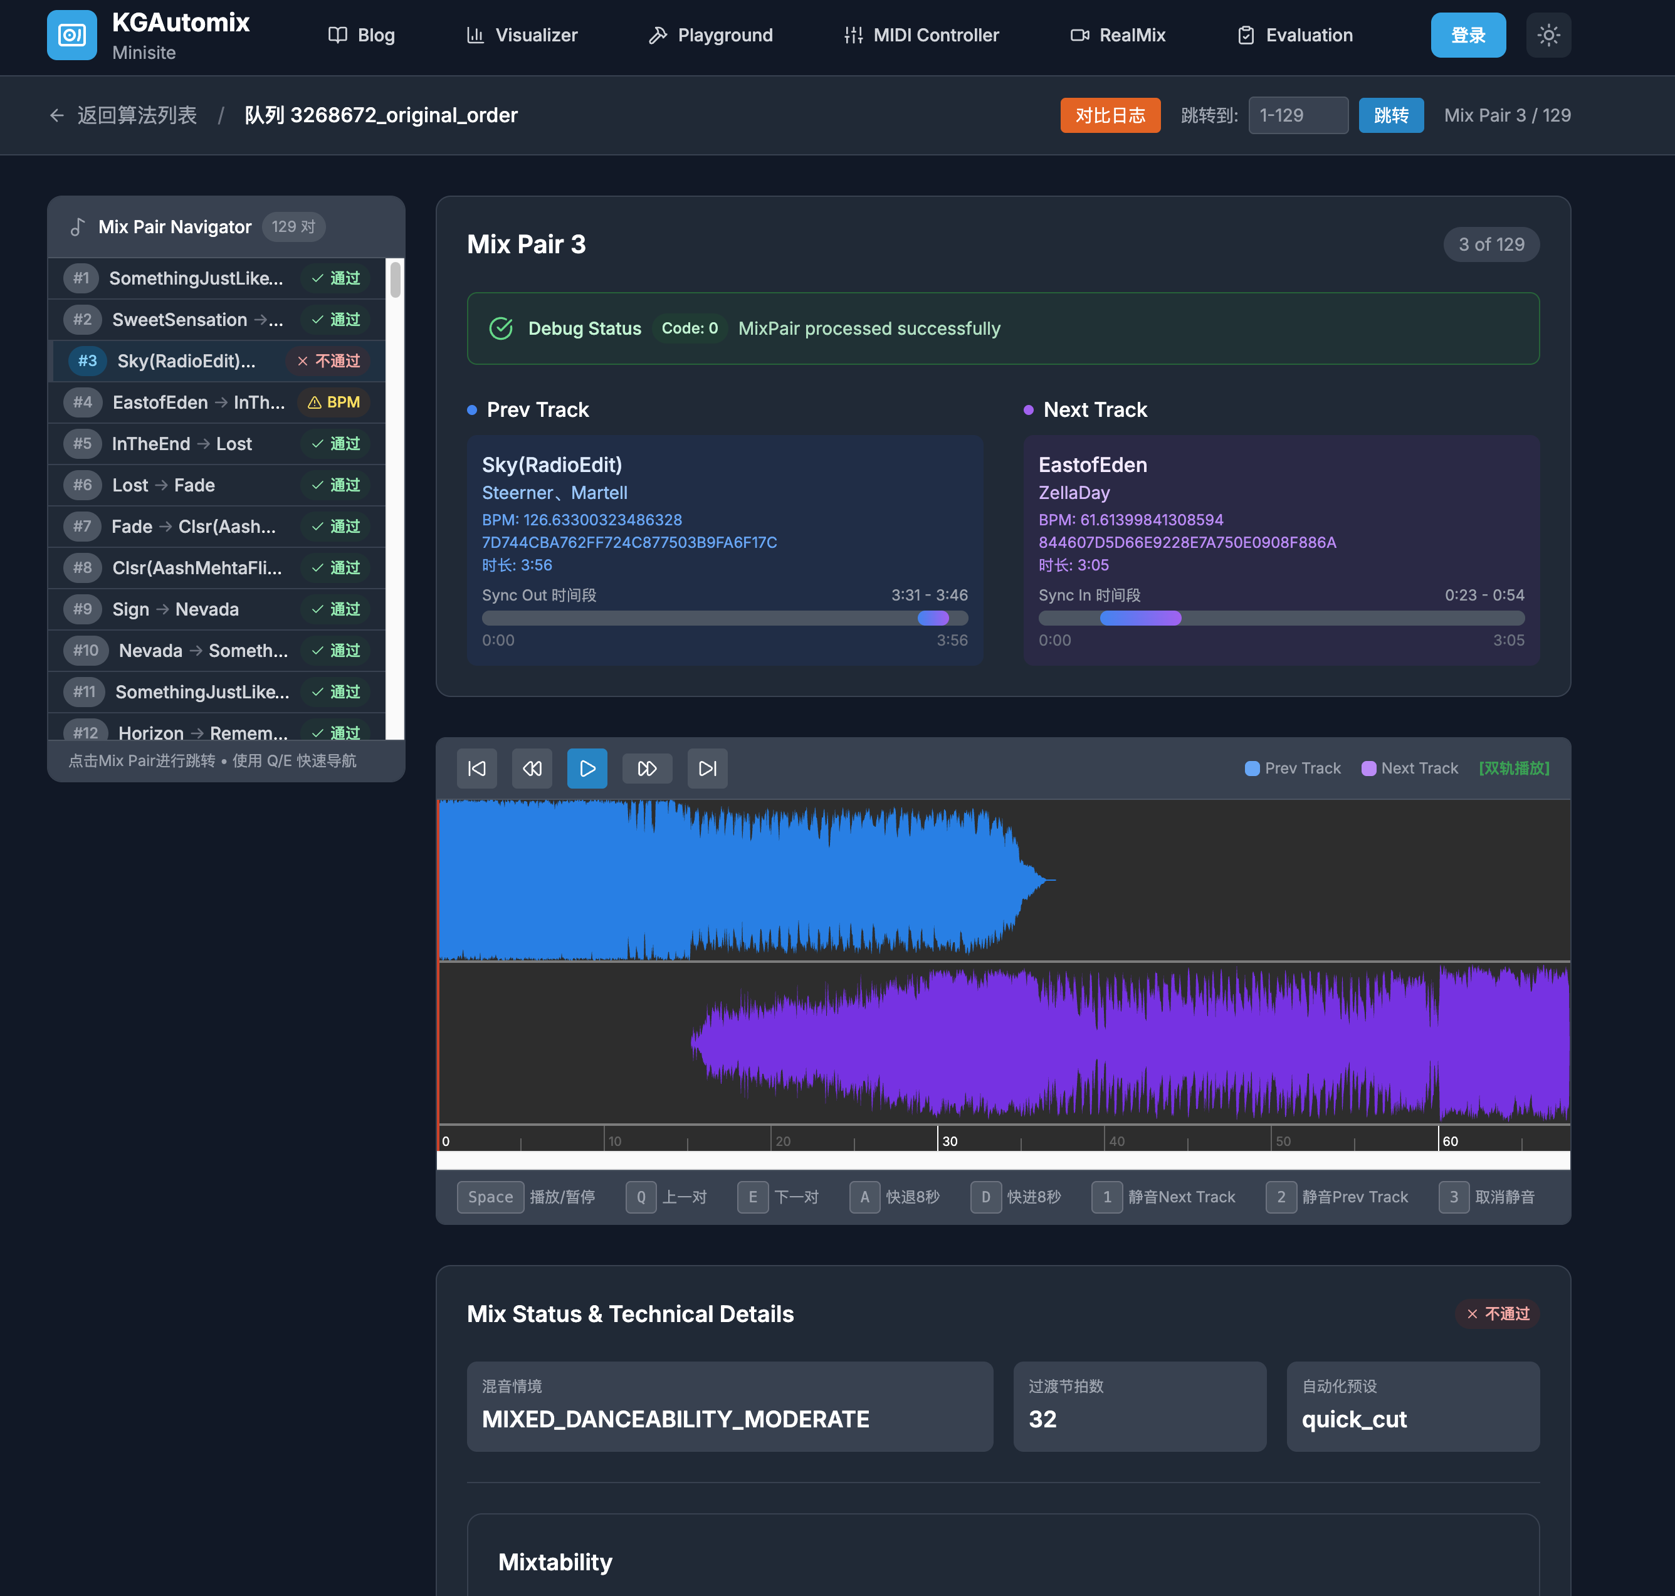Open the RealMix page
Screen dimensions: 1675x1596
1118,35
